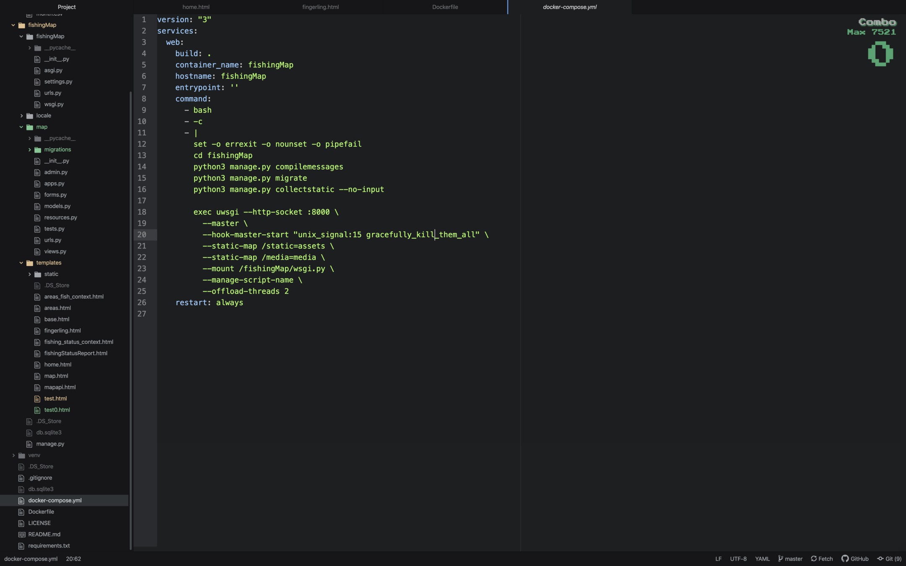Click the GitHub icon in status bar
The height and width of the screenshot is (566, 906).
[845, 558]
